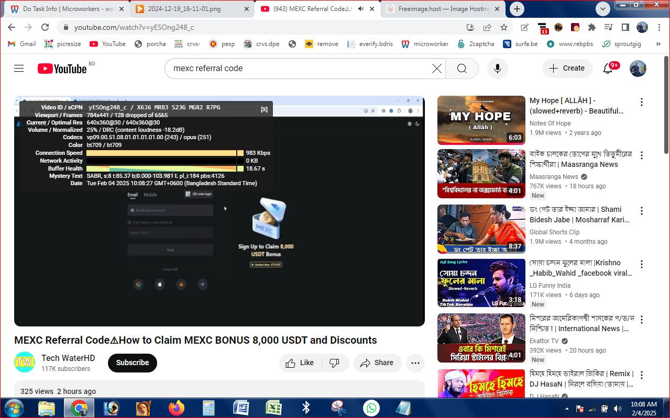This screenshot has width=670, height=418.
Task: Open the YouTube guide hamburger menu
Action: tap(19, 69)
